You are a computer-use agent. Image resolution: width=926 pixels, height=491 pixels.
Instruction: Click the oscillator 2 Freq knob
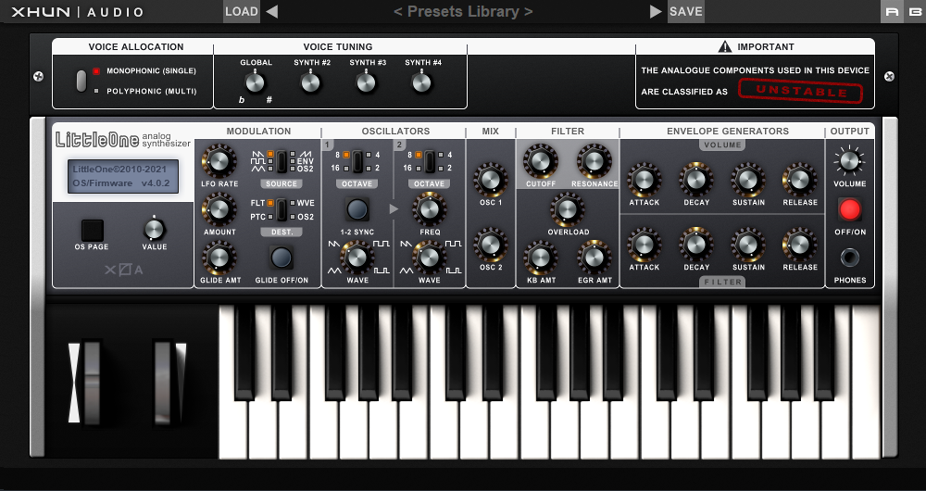[x=429, y=208]
